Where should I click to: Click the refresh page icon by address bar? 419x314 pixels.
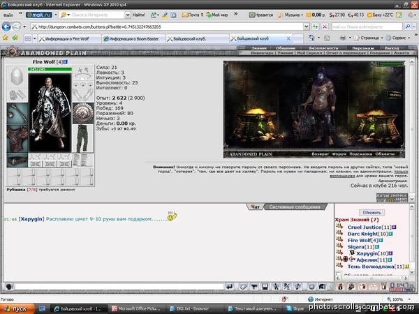[x=316, y=27]
